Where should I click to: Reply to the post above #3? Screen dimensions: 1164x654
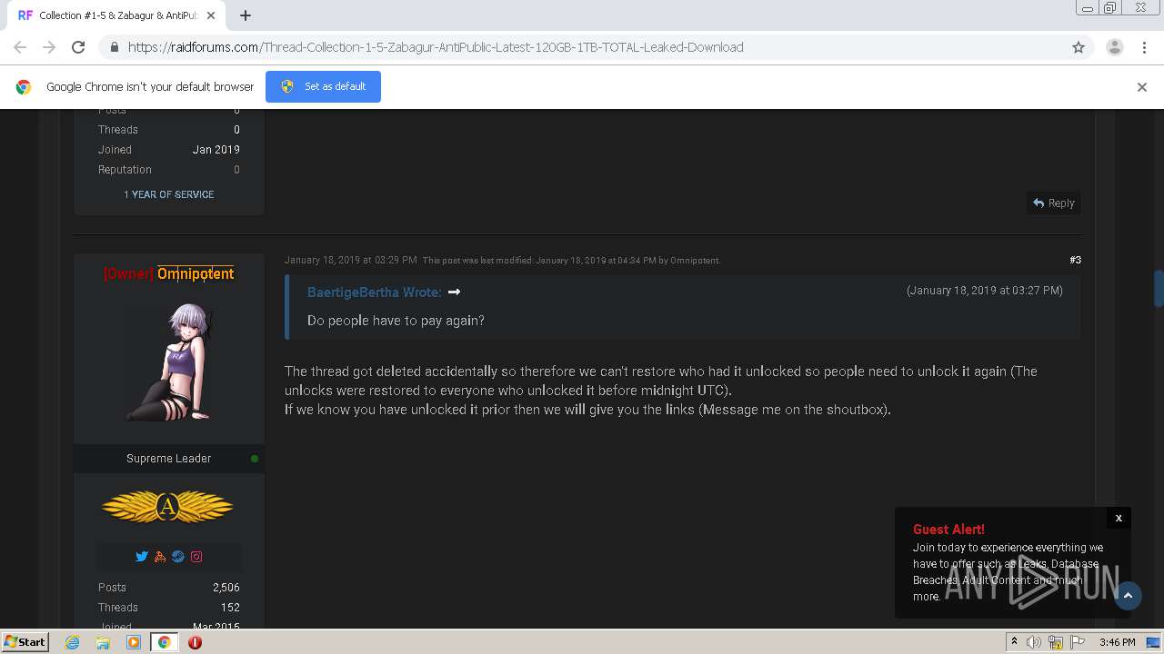(1054, 203)
